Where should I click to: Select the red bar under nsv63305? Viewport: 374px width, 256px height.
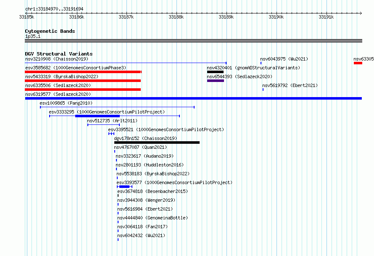point(358,63)
